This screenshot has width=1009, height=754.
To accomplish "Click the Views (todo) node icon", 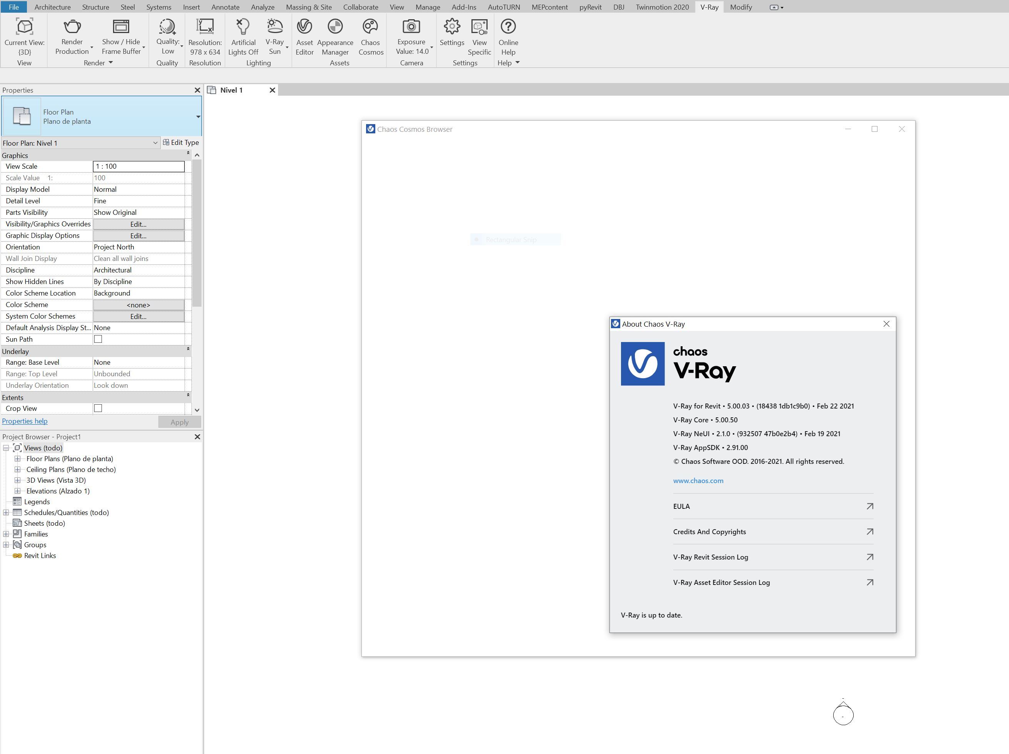I will 17,448.
